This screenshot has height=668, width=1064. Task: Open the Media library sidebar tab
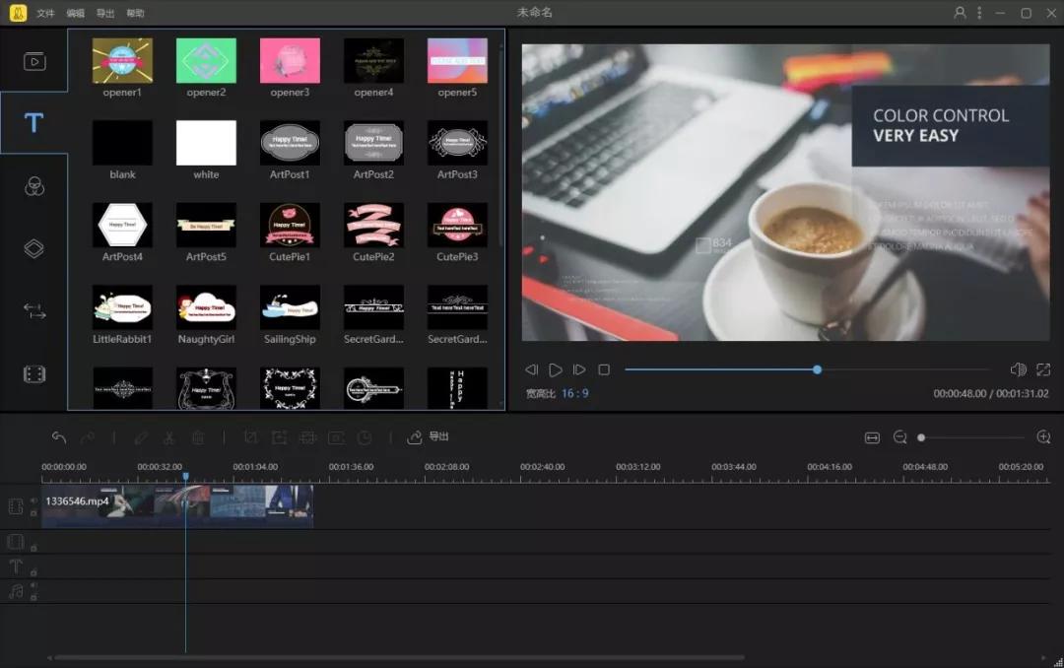[34, 61]
